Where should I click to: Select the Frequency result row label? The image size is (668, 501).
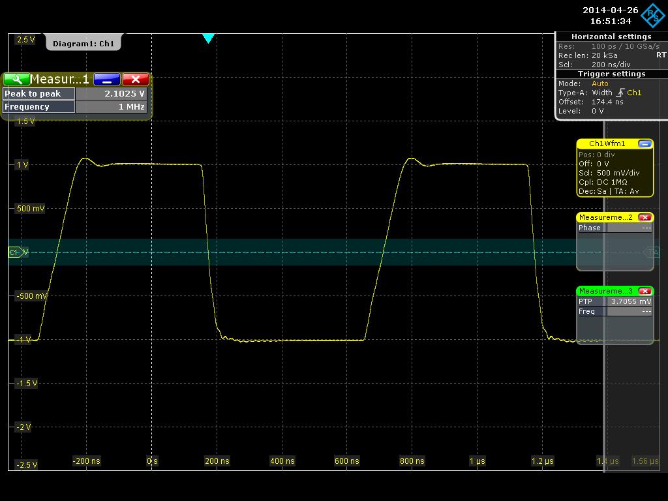tap(38, 107)
